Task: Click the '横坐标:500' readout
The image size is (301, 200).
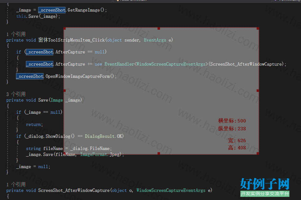Action: (232, 121)
